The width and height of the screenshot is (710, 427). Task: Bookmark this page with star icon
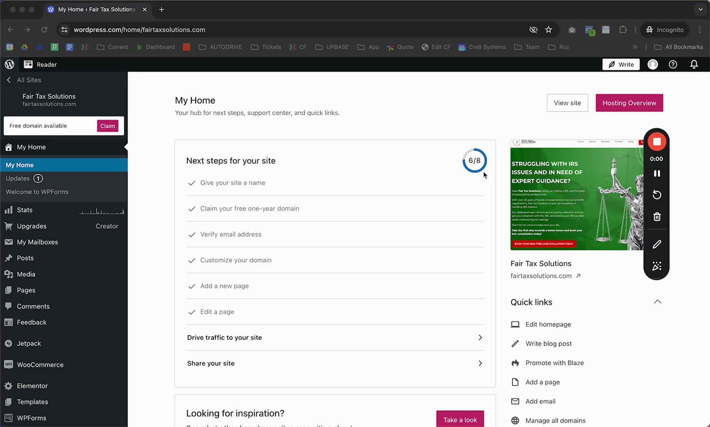coord(549,30)
